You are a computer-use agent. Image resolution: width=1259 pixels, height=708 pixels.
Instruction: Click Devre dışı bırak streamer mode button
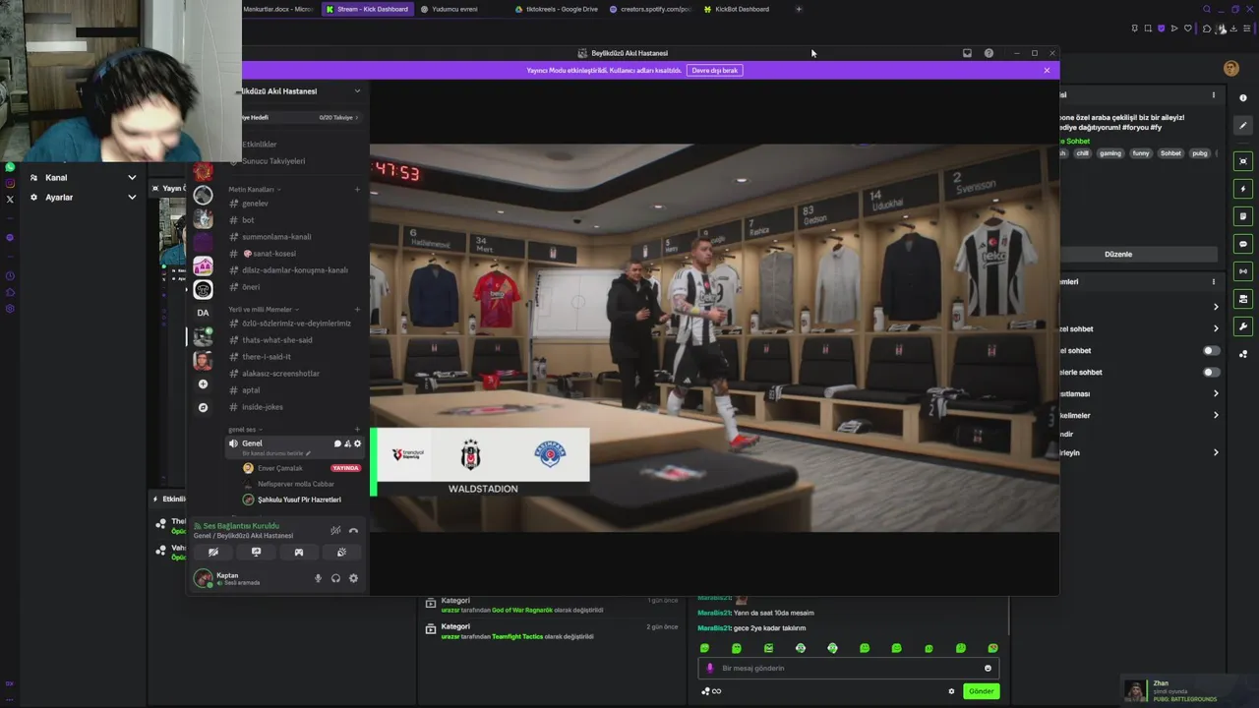pyautogui.click(x=714, y=70)
